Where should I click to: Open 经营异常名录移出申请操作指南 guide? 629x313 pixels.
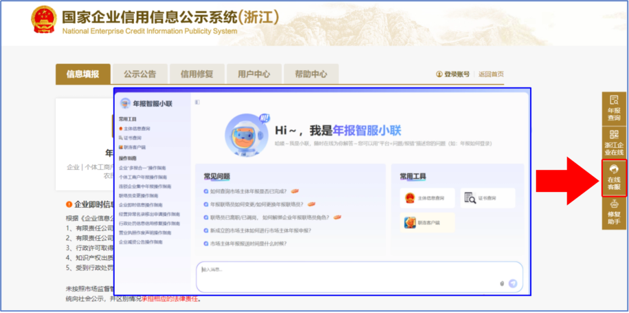click(150, 214)
